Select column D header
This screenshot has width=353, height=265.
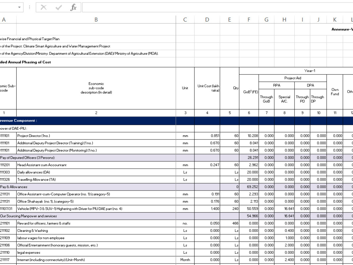pos(207,19)
